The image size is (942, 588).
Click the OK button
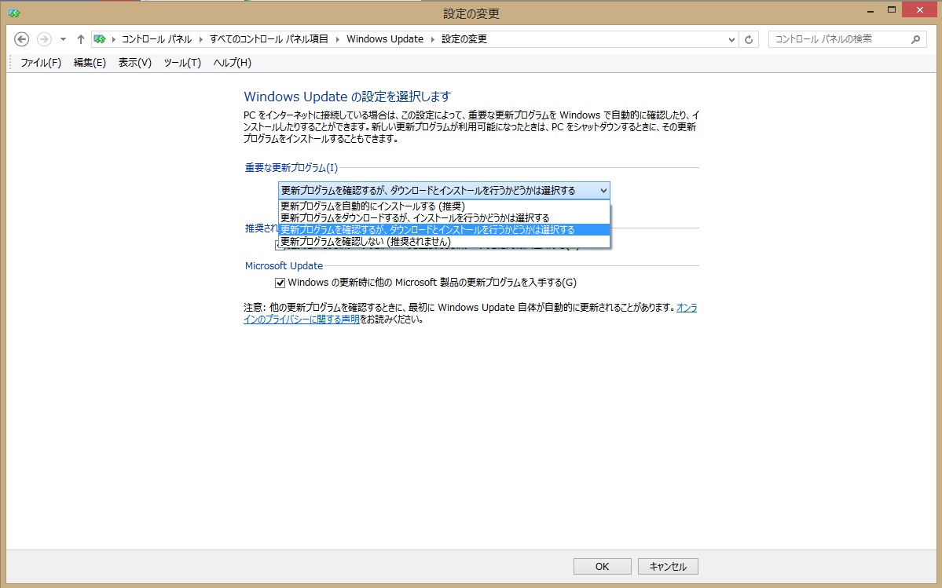click(x=602, y=566)
